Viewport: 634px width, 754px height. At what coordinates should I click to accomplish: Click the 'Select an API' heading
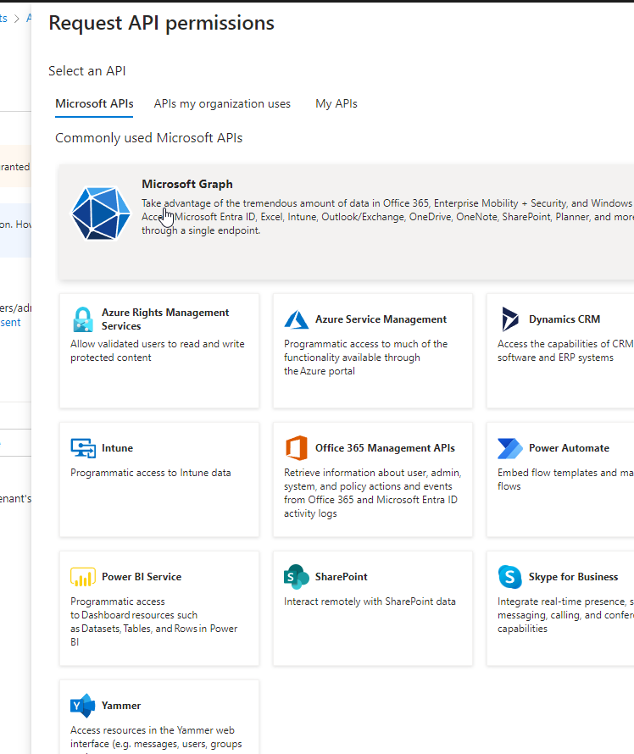point(87,71)
